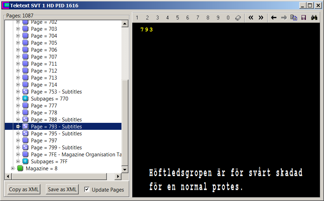The width and height of the screenshot is (324, 201).
Task: Select Page = 705 in tree
Action: pos(44,43)
